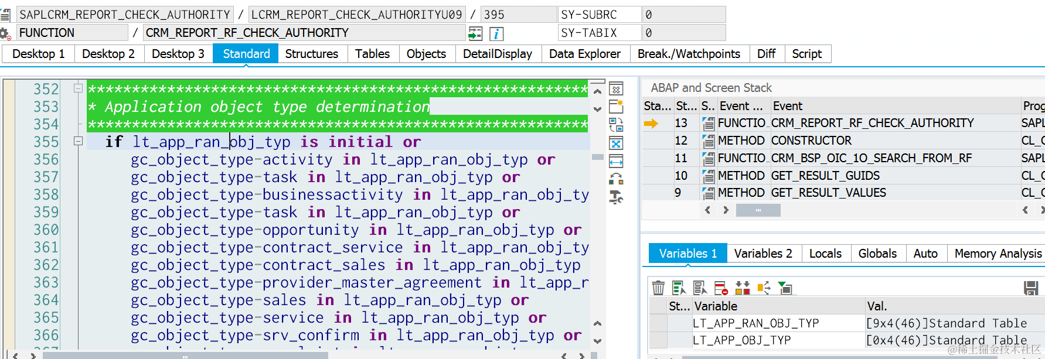Click the 'Event' column header in the ABAP stack

[895, 106]
